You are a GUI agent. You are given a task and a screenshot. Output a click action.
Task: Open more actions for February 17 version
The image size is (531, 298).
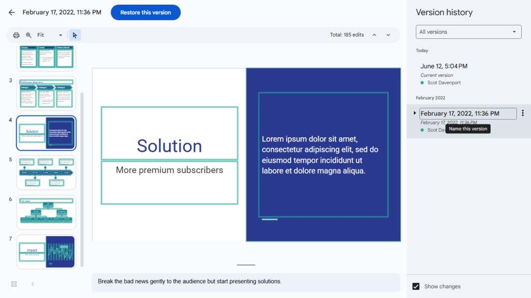click(x=523, y=113)
